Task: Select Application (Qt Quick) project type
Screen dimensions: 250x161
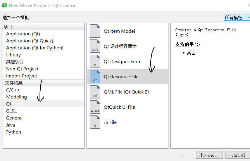Action: point(44,41)
